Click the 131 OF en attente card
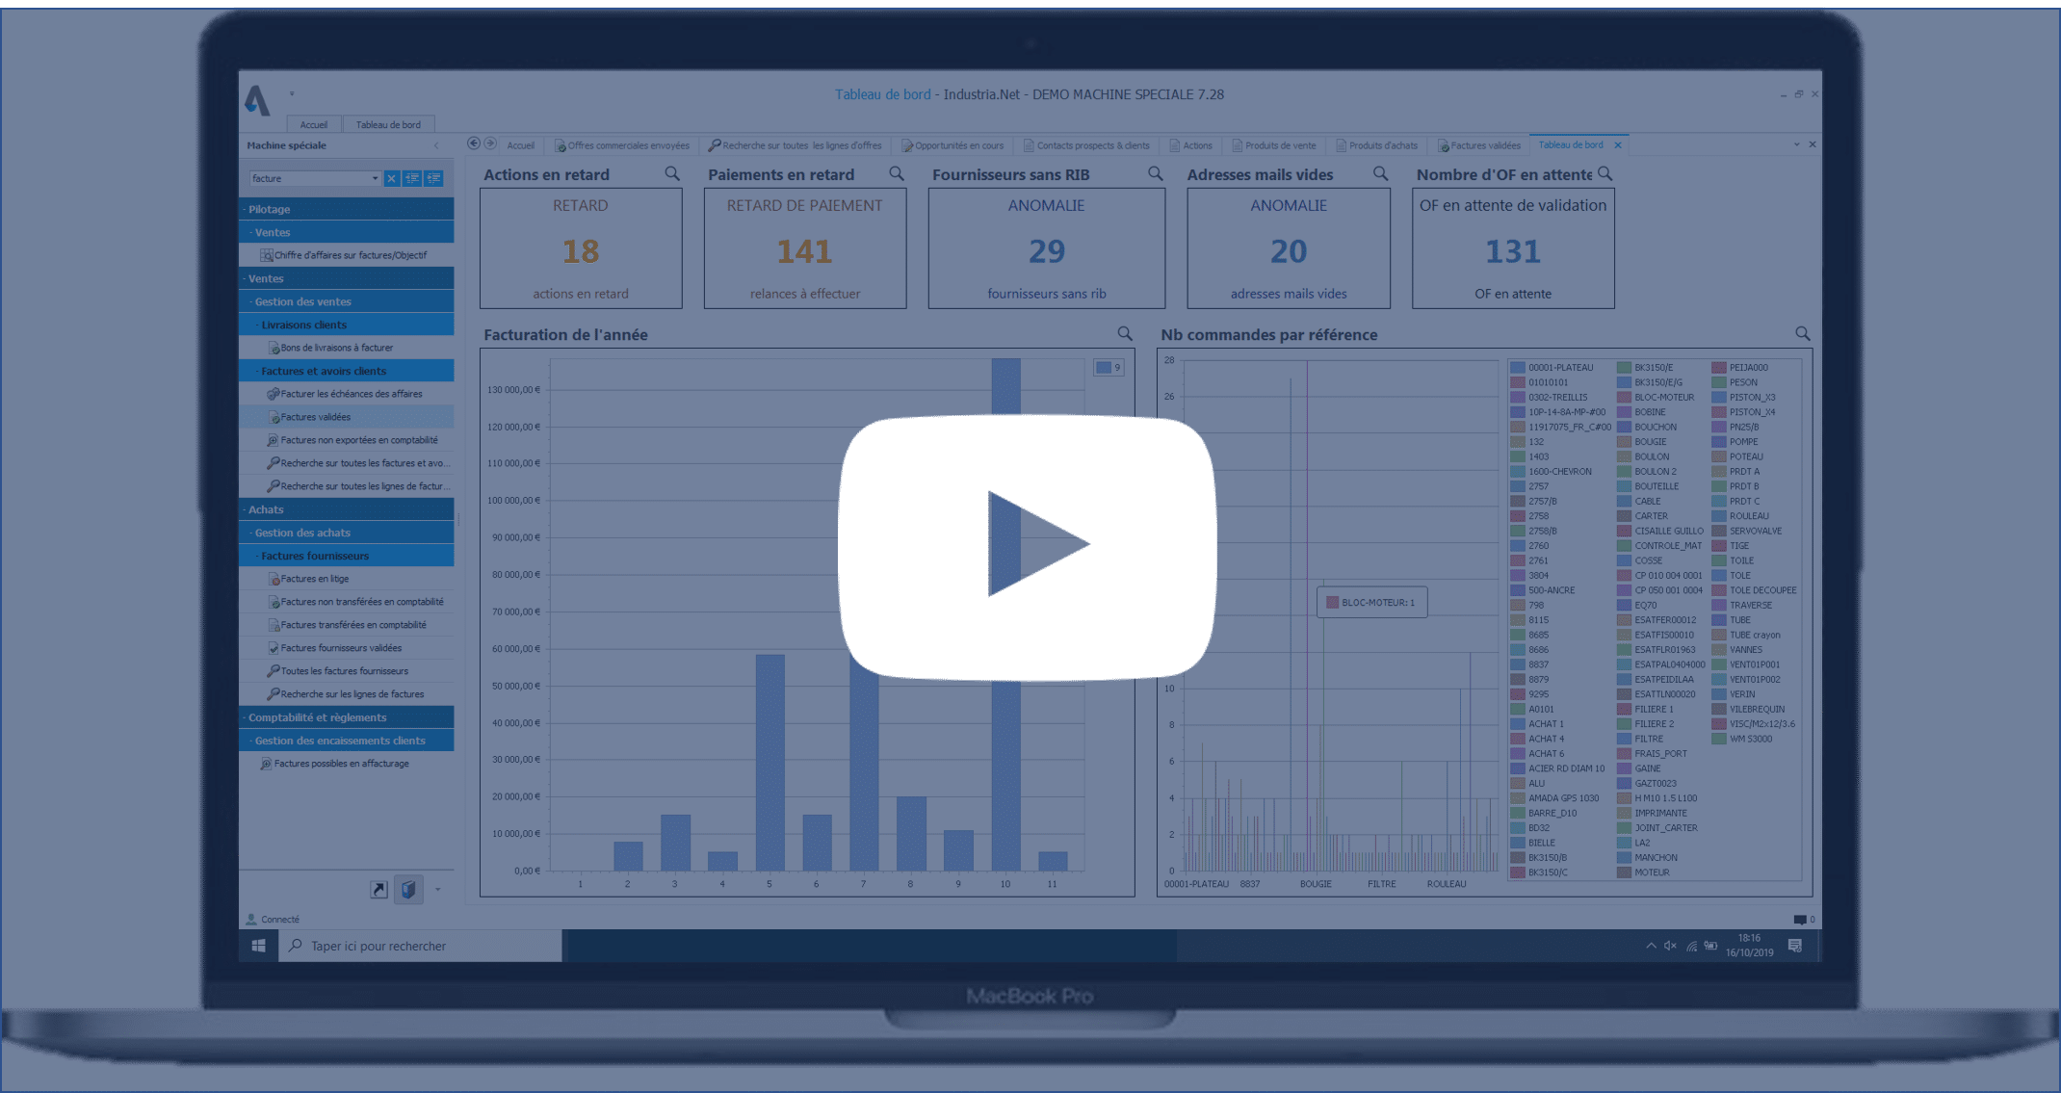The image size is (2061, 1093). tap(1513, 248)
